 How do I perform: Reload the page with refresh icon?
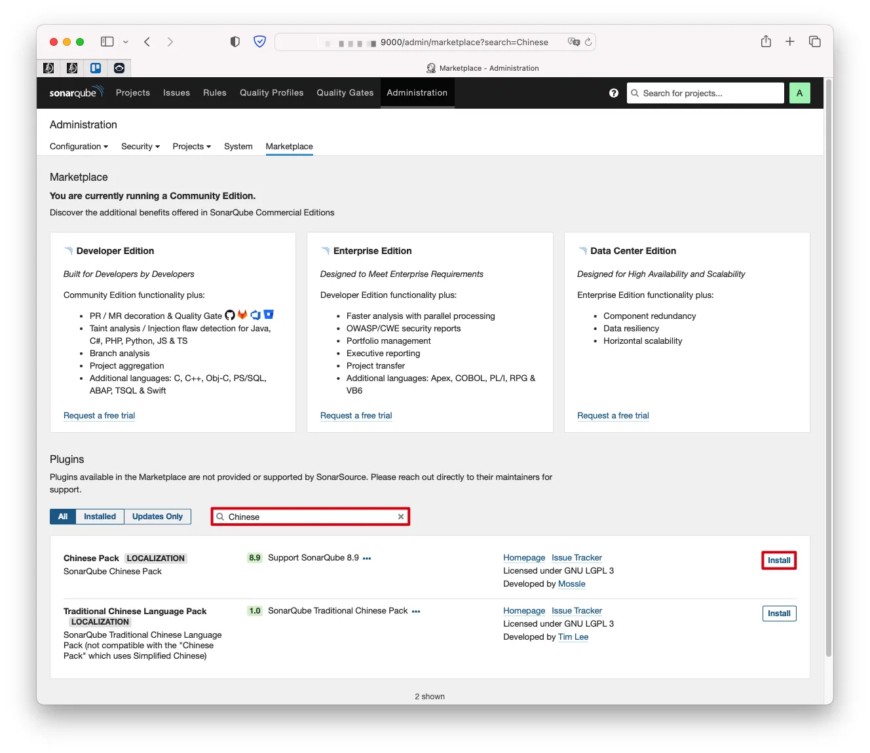[x=588, y=42]
